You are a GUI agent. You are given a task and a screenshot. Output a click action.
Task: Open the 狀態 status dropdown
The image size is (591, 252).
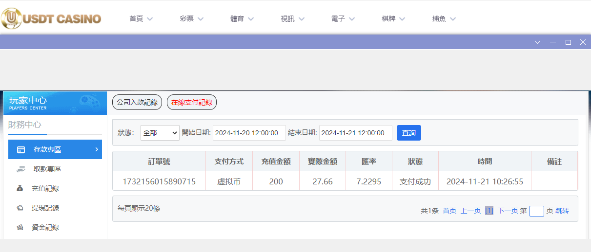point(160,133)
